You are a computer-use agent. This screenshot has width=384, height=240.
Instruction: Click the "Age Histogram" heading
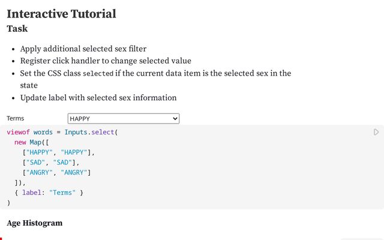(x=34, y=223)
